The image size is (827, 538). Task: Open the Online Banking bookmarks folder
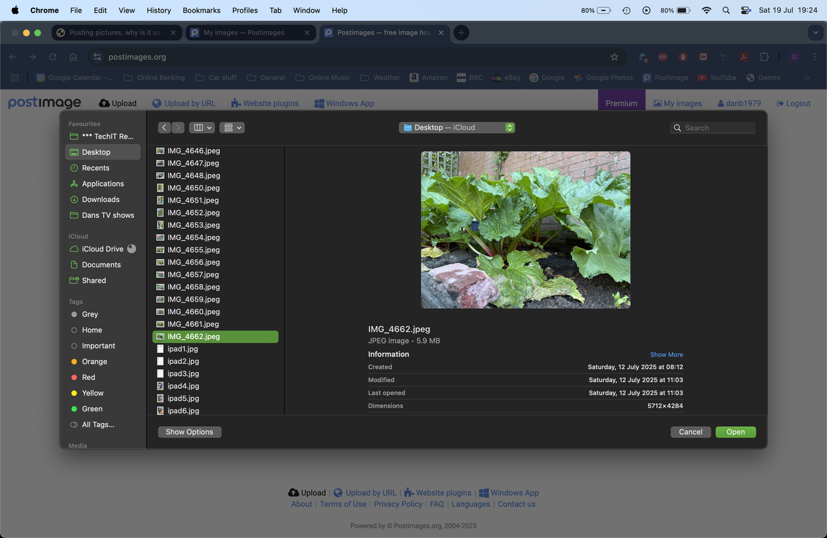[x=154, y=77]
